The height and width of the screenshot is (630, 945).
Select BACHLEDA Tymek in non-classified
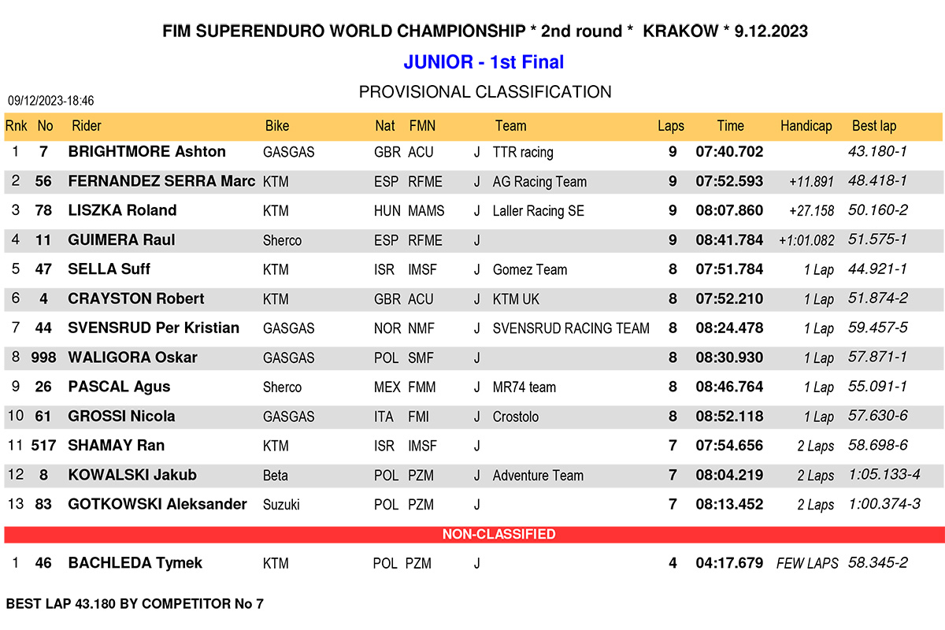coord(135,563)
